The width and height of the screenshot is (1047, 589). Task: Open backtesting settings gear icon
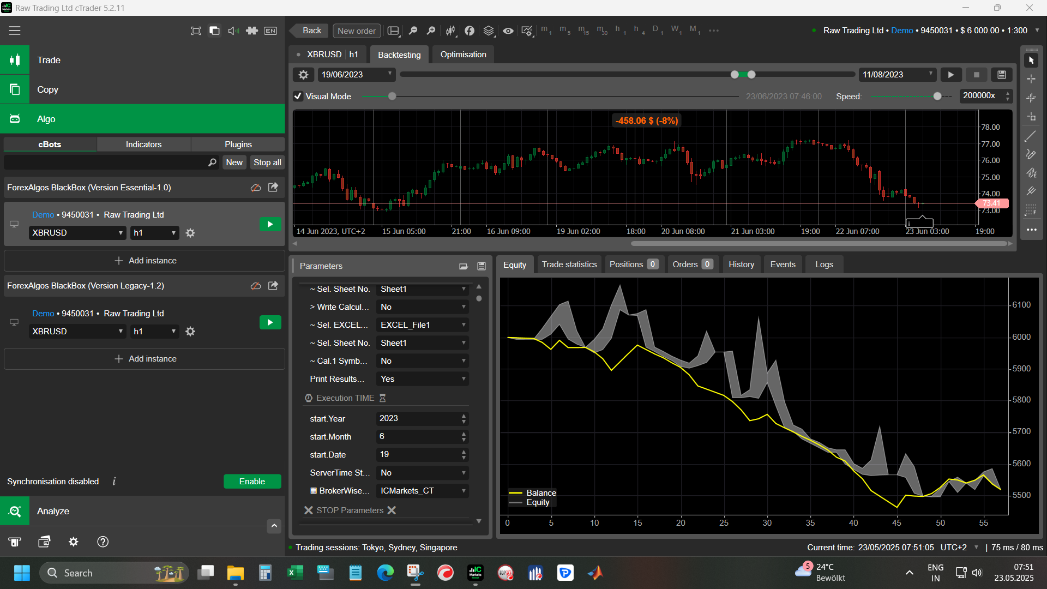(304, 75)
